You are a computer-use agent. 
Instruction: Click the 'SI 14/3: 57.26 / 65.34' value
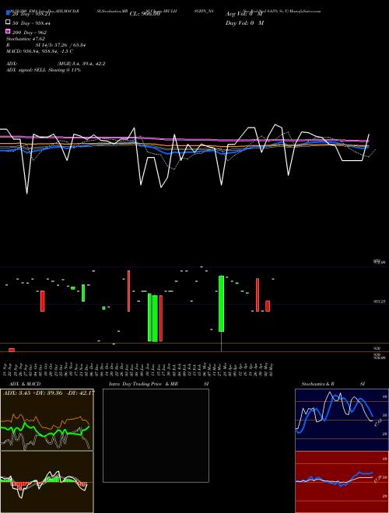(x=61, y=45)
